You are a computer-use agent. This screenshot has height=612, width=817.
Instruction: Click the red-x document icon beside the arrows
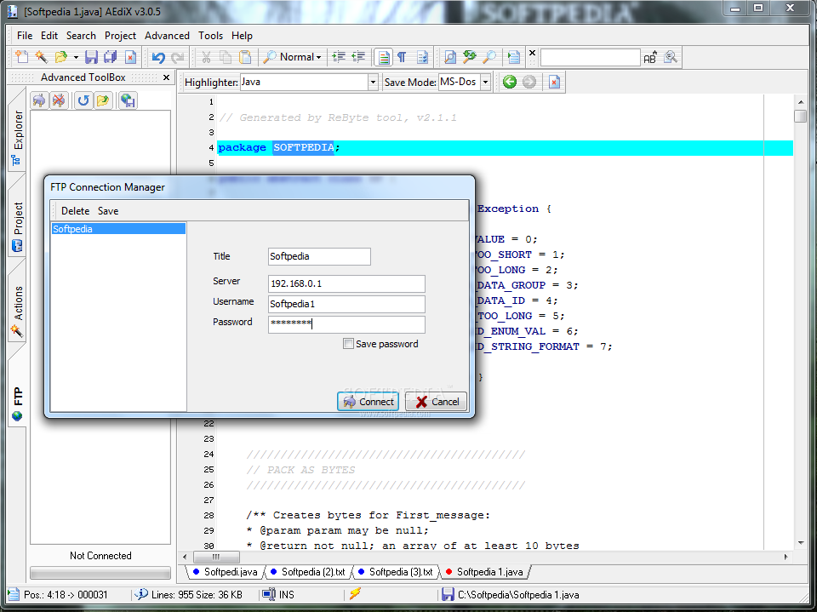554,82
